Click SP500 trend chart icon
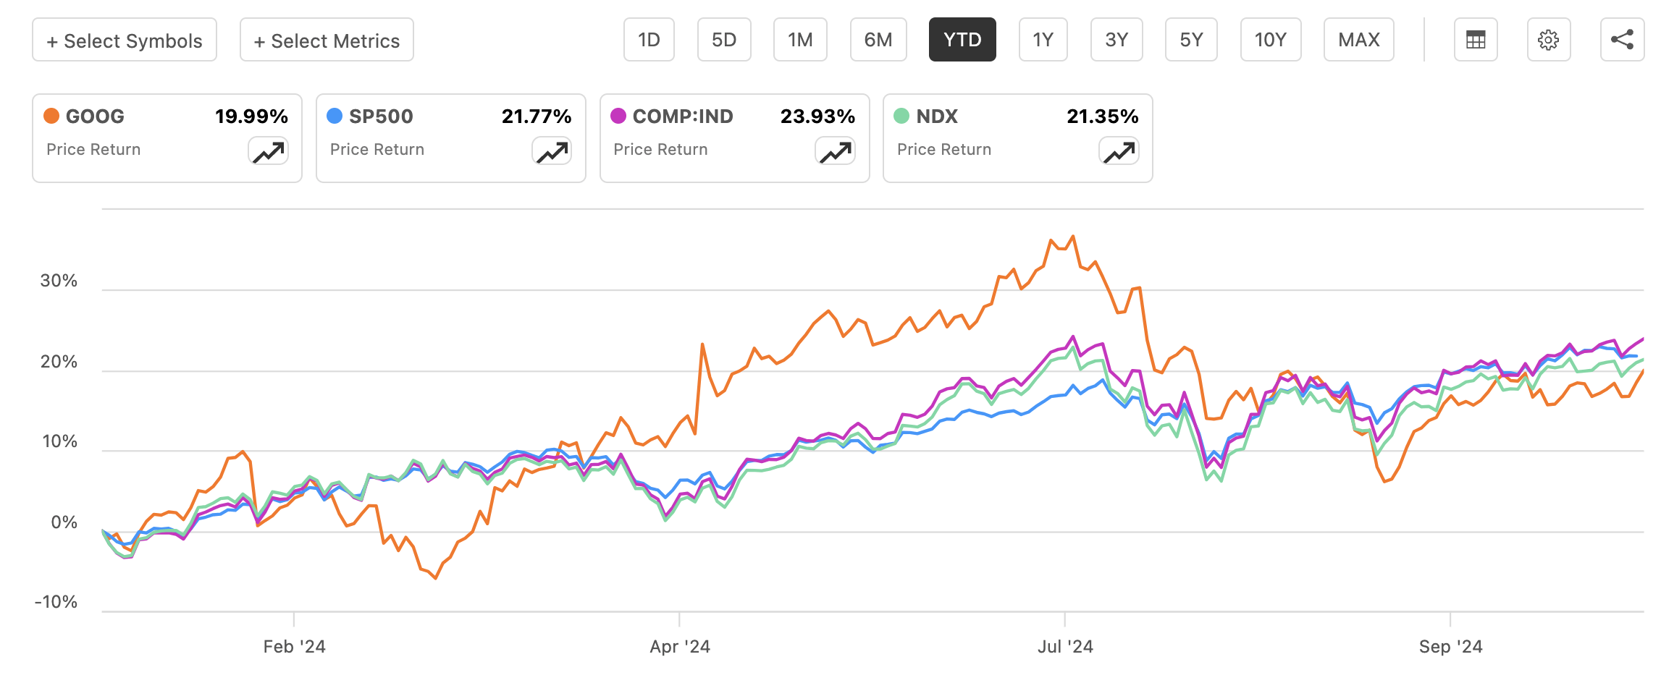 (x=552, y=152)
